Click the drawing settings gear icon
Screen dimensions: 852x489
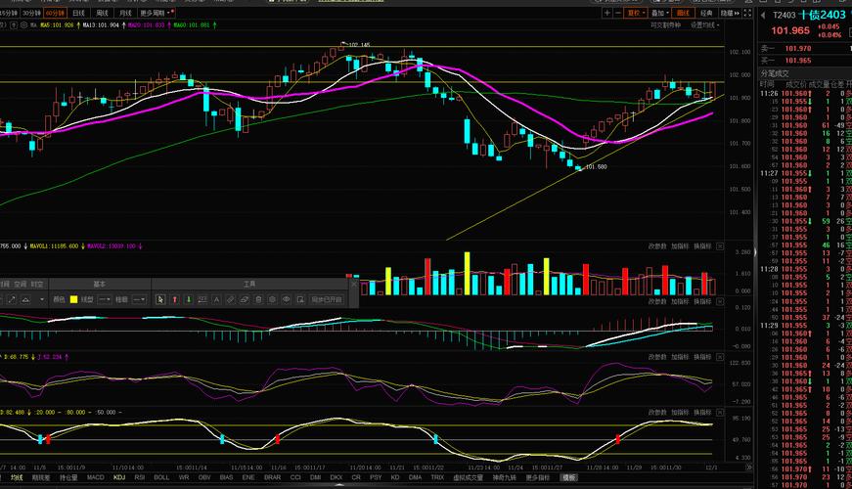(x=272, y=299)
